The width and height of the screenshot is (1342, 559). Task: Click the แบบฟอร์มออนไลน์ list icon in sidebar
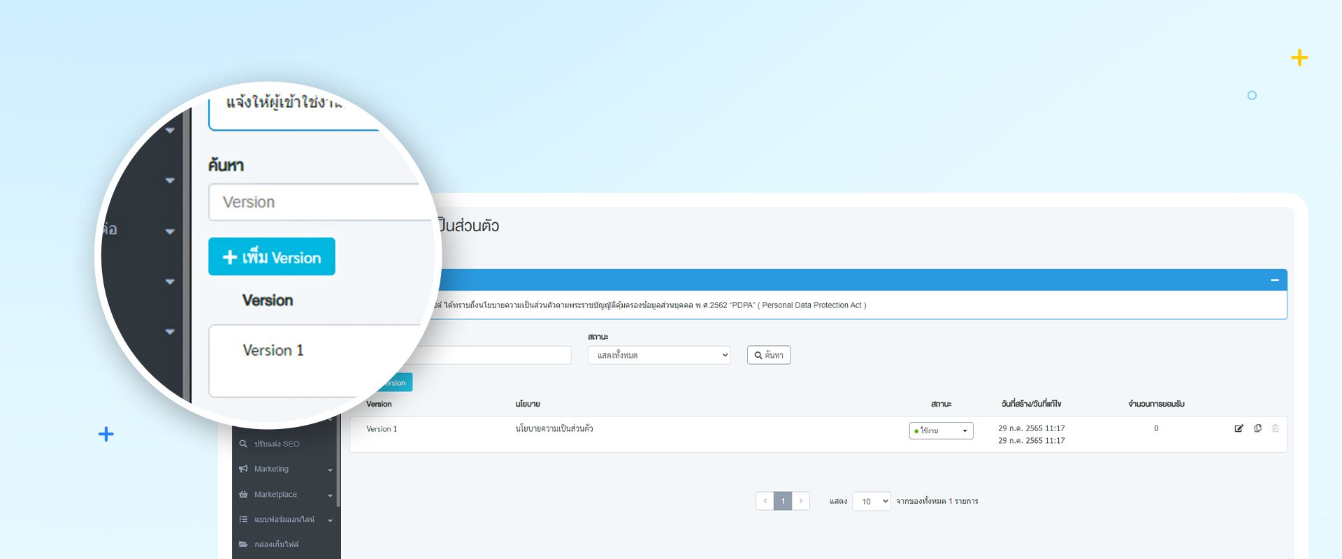click(x=243, y=519)
